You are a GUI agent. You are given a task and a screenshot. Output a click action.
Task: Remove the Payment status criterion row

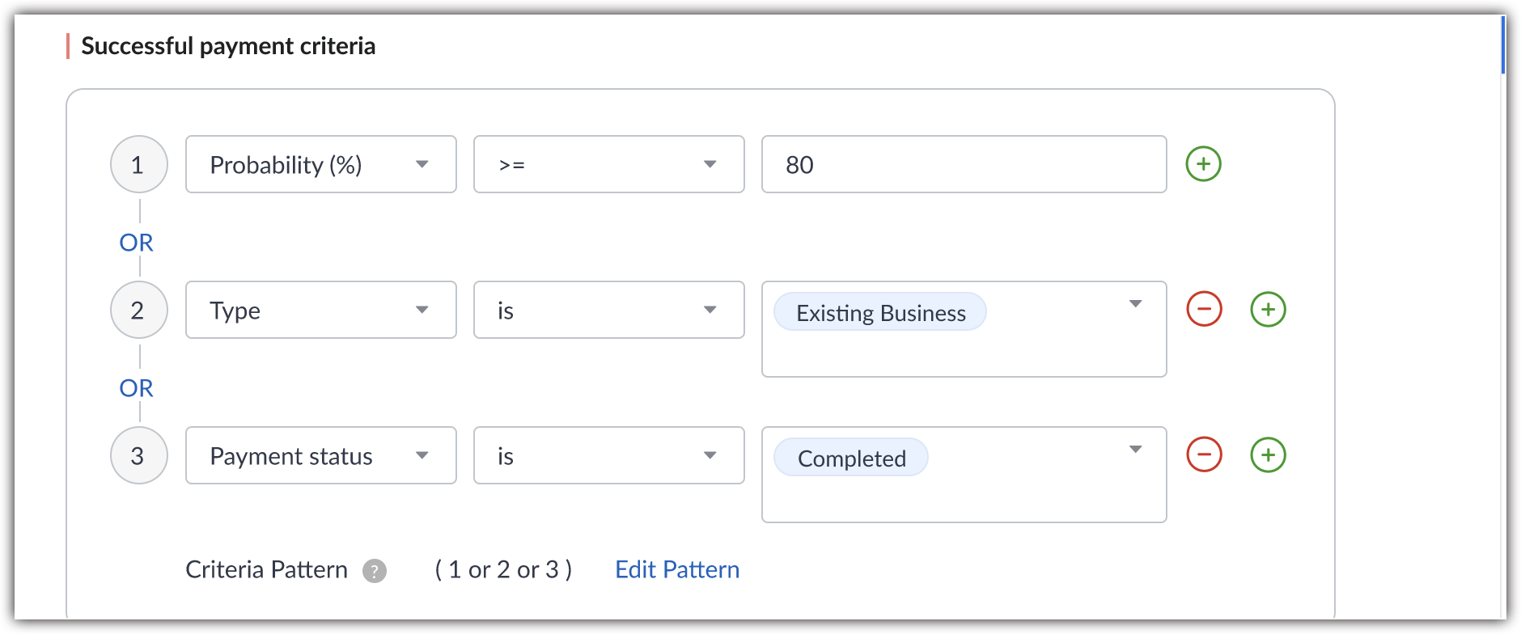pos(1204,455)
